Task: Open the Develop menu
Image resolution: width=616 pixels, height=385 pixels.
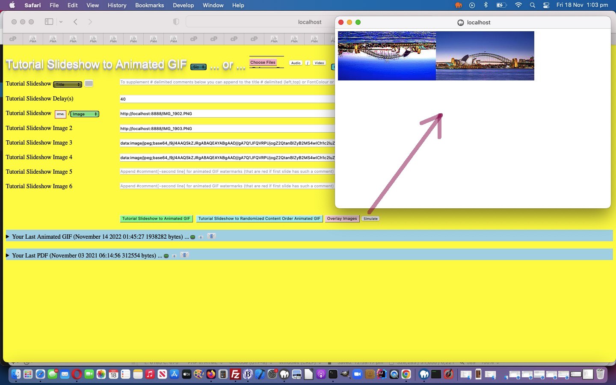Action: (x=183, y=5)
